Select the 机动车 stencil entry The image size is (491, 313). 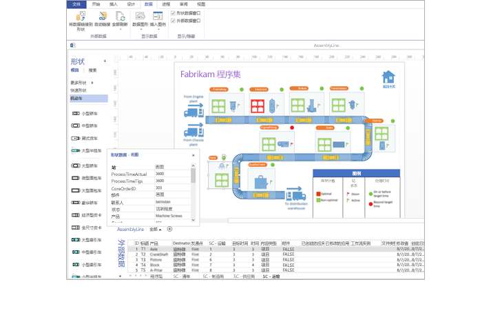coord(89,99)
